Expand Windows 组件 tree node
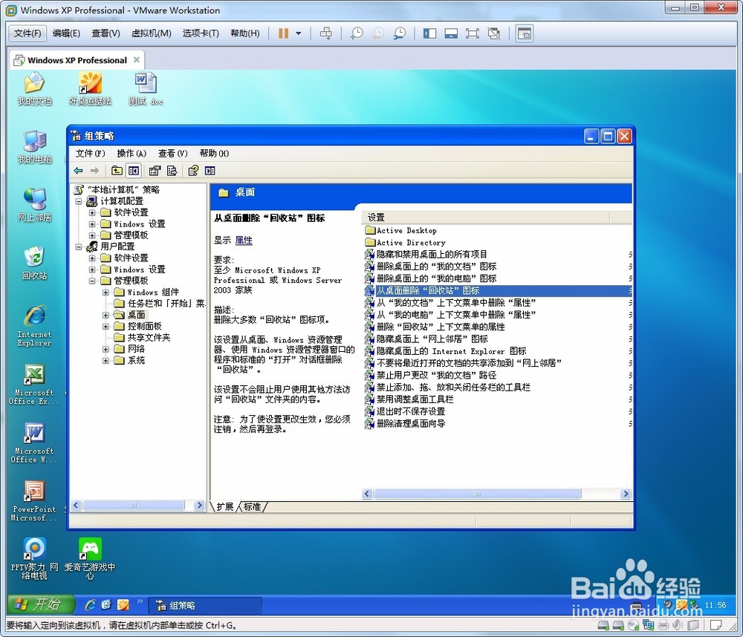Screen dimensions: 743x637 [x=106, y=293]
